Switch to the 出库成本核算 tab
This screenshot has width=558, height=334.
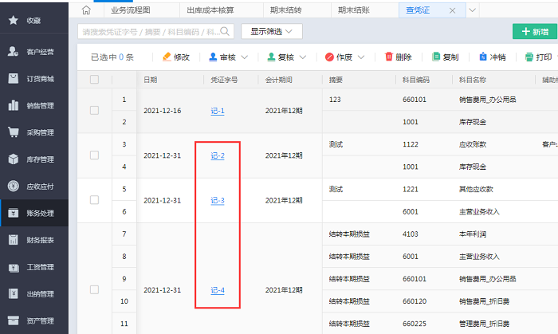pyautogui.click(x=210, y=10)
